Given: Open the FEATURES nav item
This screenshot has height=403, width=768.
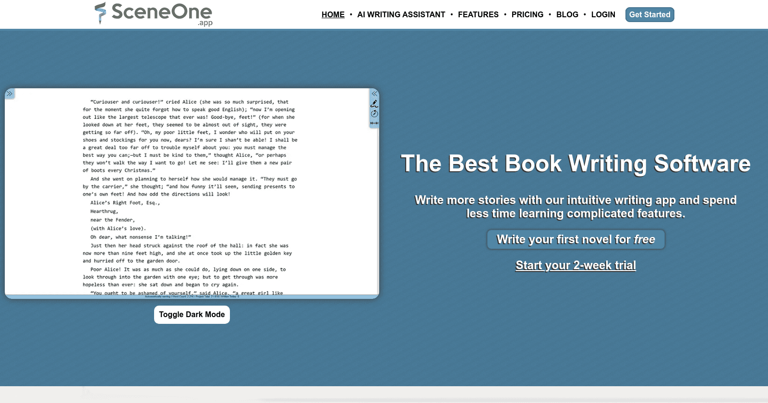Looking at the screenshot, I should point(478,14).
